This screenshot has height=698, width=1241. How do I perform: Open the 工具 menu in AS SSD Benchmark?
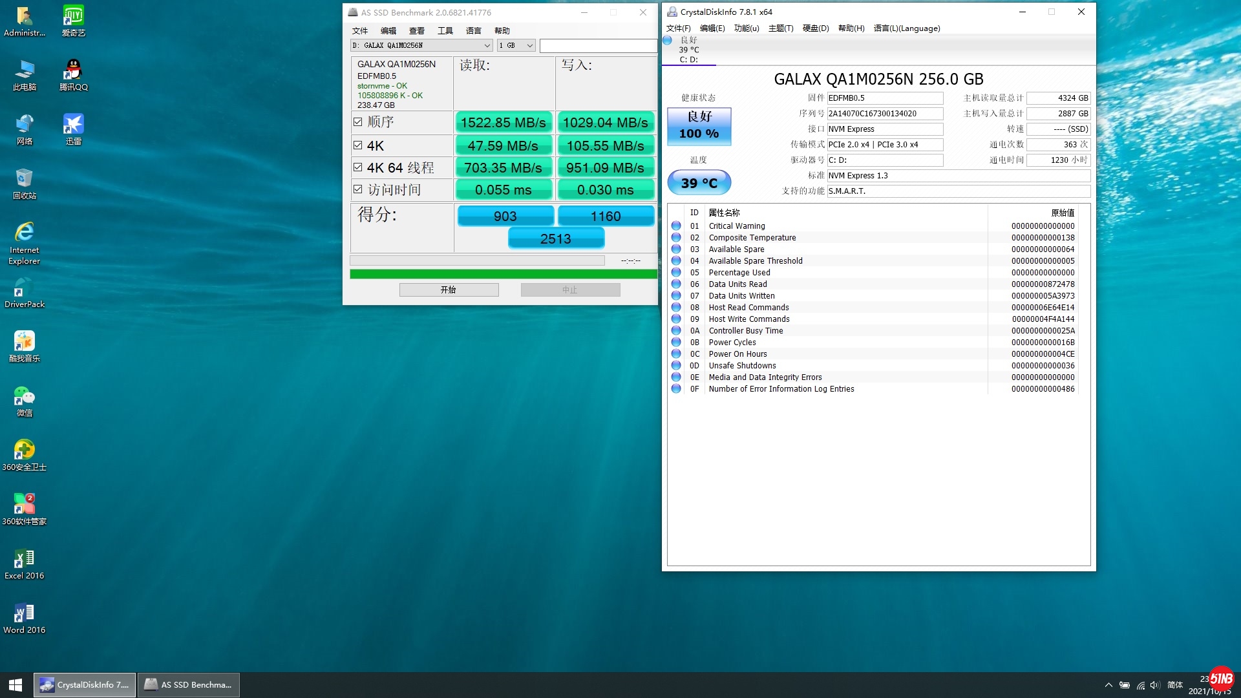445,30
